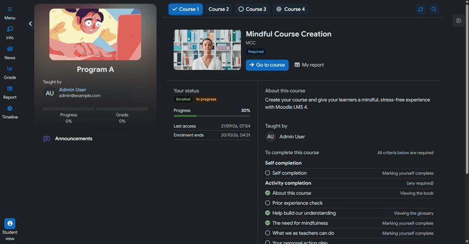Click 'All criteria below are required' text
This screenshot has width=469, height=244.
tap(405, 153)
